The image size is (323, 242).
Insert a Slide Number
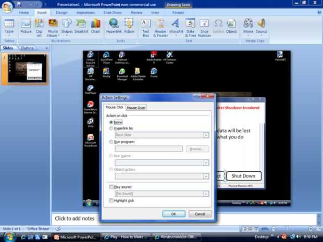(x=204, y=28)
